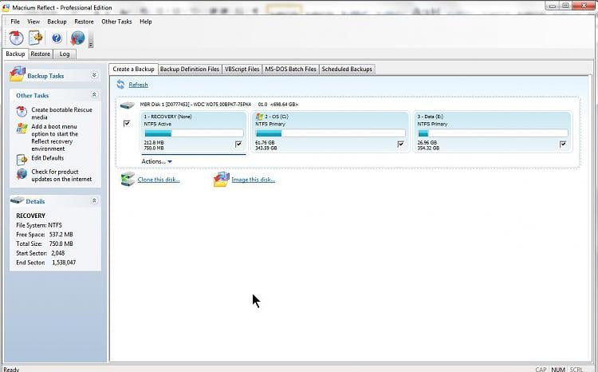
Task: Click the Windows logo on OS (C:) partition
Action: coord(260,116)
